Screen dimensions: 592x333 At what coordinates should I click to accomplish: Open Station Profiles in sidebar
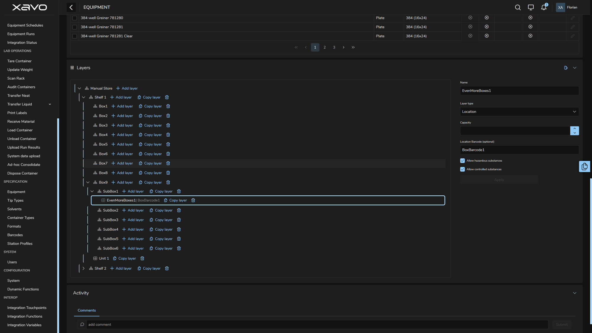(20, 244)
